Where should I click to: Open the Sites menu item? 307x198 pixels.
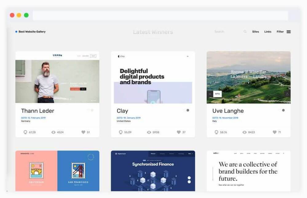(x=255, y=32)
